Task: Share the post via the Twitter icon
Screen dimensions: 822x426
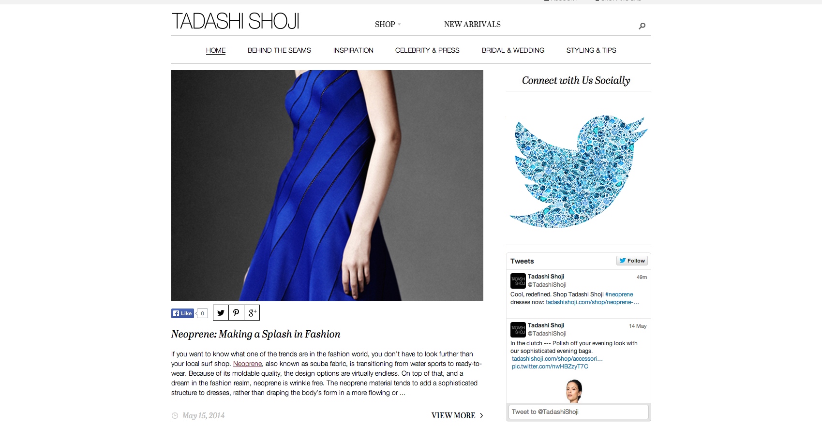Action: click(221, 313)
